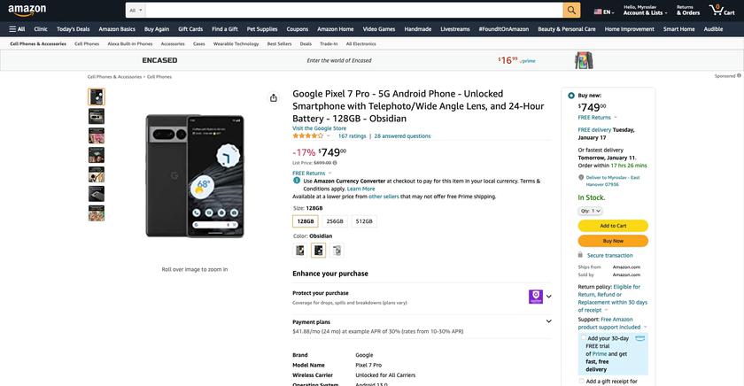
Task: Open Today's Deals in navigation bar
Action: pos(73,28)
